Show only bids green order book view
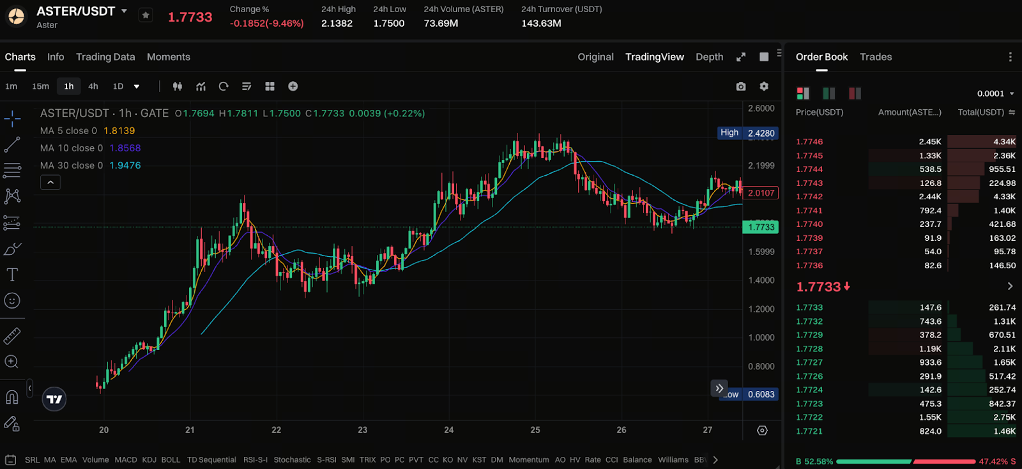This screenshot has height=469, width=1022. pos(829,93)
